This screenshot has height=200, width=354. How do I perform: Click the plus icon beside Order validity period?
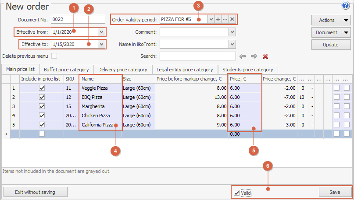pos(218,20)
